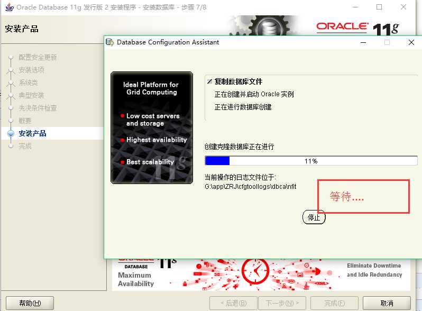Click the Java cup icon in the Oracle installer title bar
Image resolution: width=422 pixels, height=311 pixels.
click(10, 7)
